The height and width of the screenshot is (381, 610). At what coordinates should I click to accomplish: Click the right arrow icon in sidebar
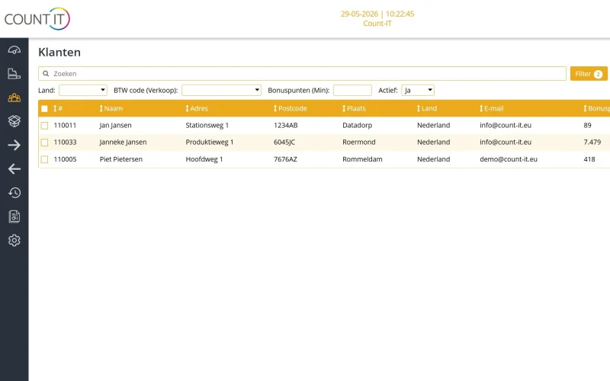pyautogui.click(x=14, y=145)
